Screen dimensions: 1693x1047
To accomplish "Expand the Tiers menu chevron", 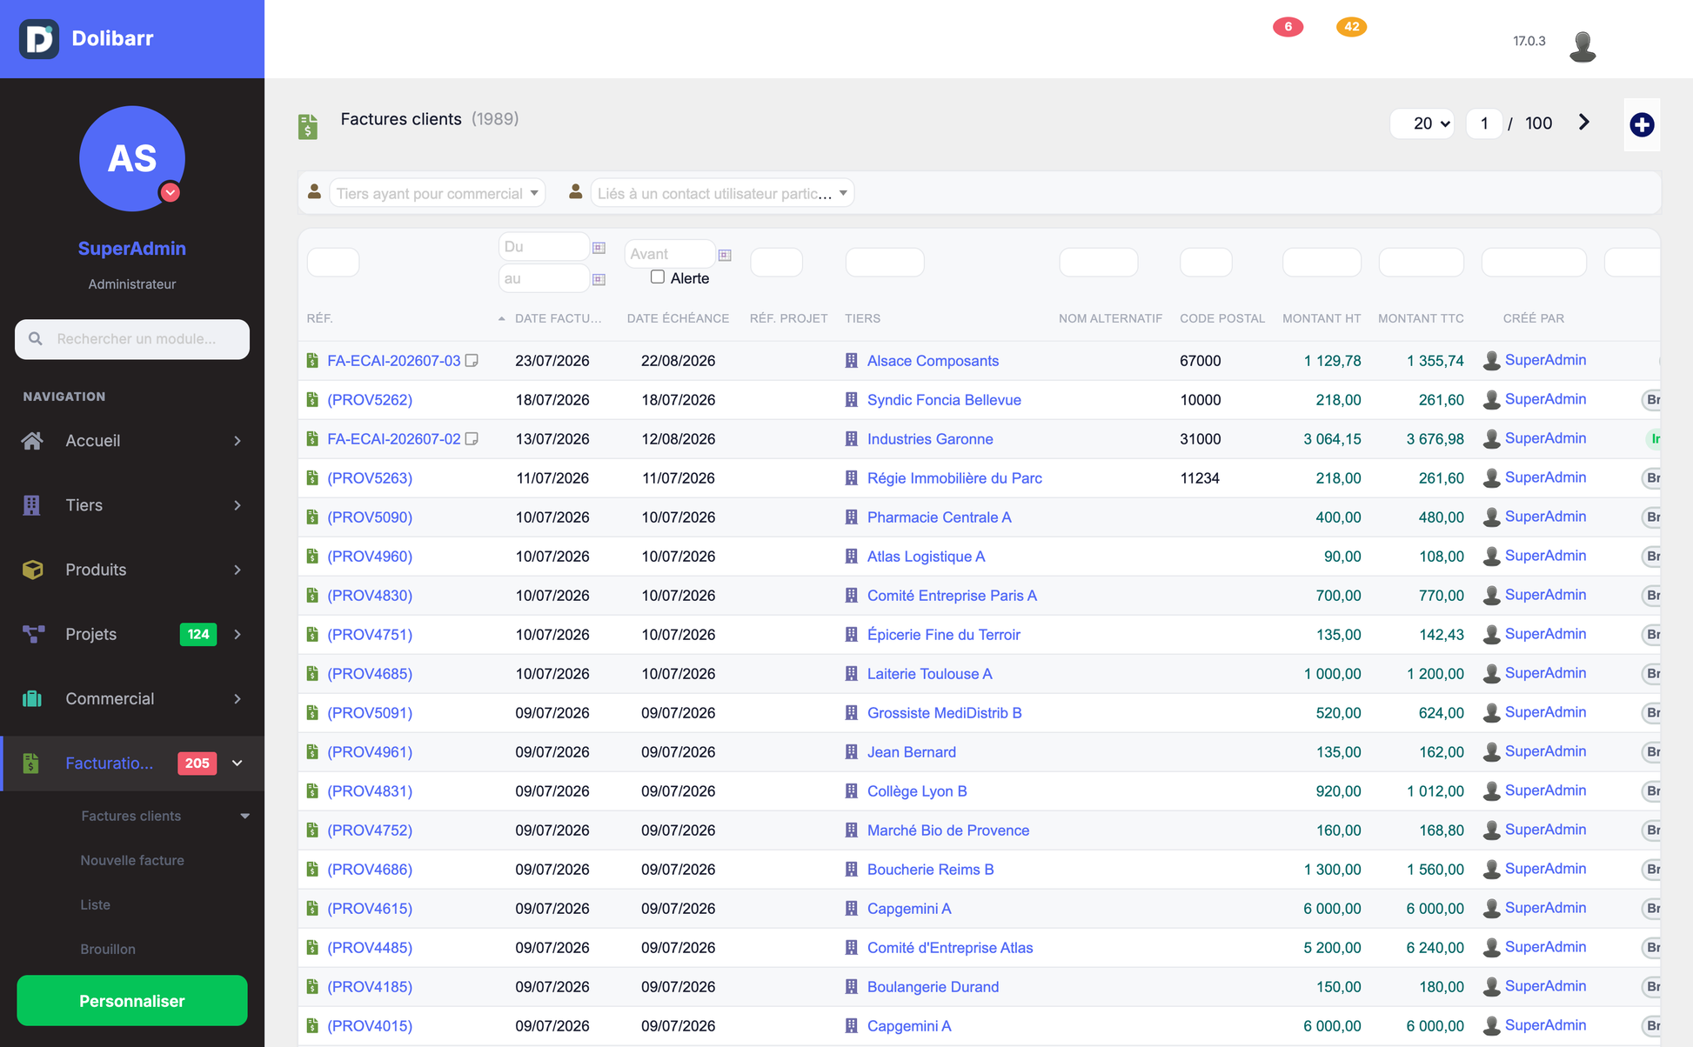I will (238, 505).
